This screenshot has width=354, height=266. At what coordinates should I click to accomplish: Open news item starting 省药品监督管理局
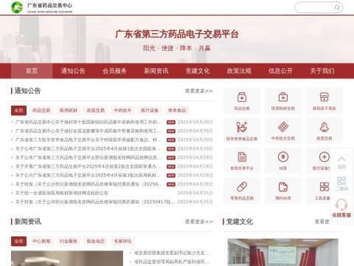[172, 262]
